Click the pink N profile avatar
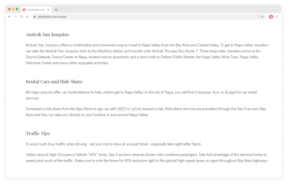The height and width of the screenshot is (184, 287). [x=271, y=17]
